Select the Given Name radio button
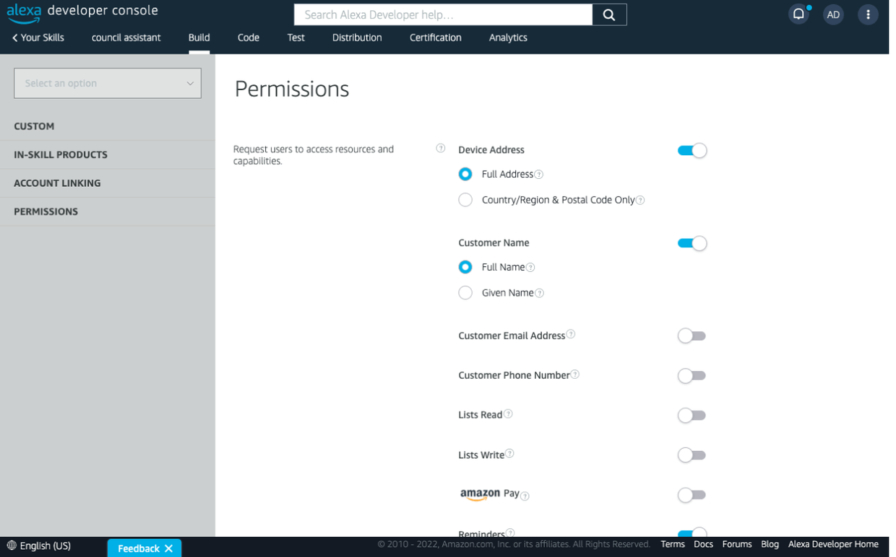The width and height of the screenshot is (896, 557). (x=465, y=293)
